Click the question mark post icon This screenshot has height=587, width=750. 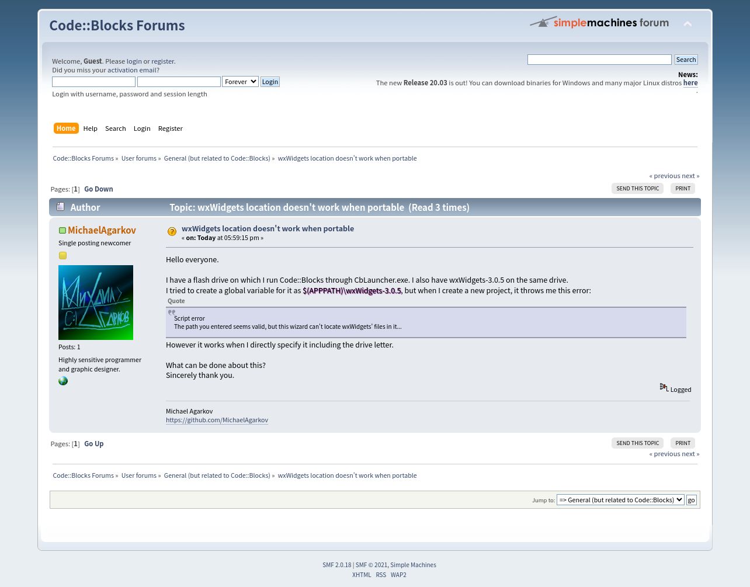172,231
